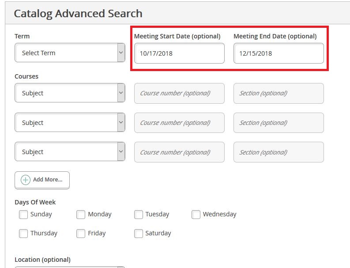Click the Meeting Start Date field
This screenshot has width=350, height=268.
click(179, 53)
